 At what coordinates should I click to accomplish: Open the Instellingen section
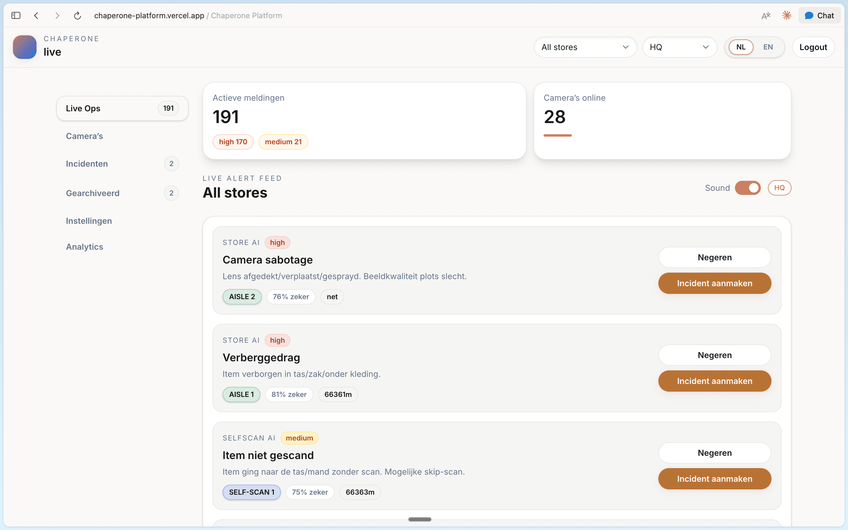click(x=89, y=221)
